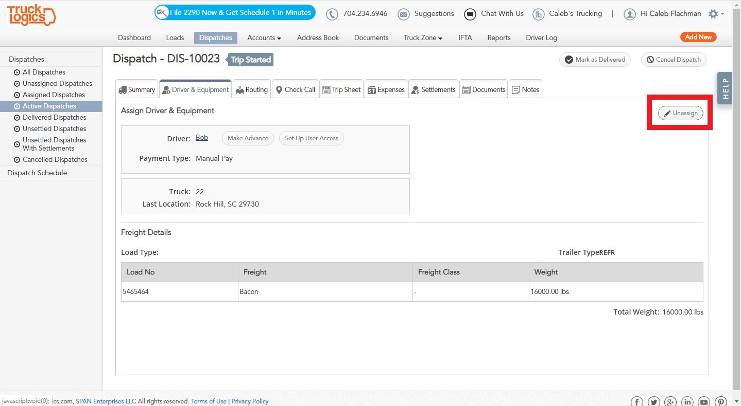
Task: Click the Hi Caleb Flachman text
Action: (670, 14)
